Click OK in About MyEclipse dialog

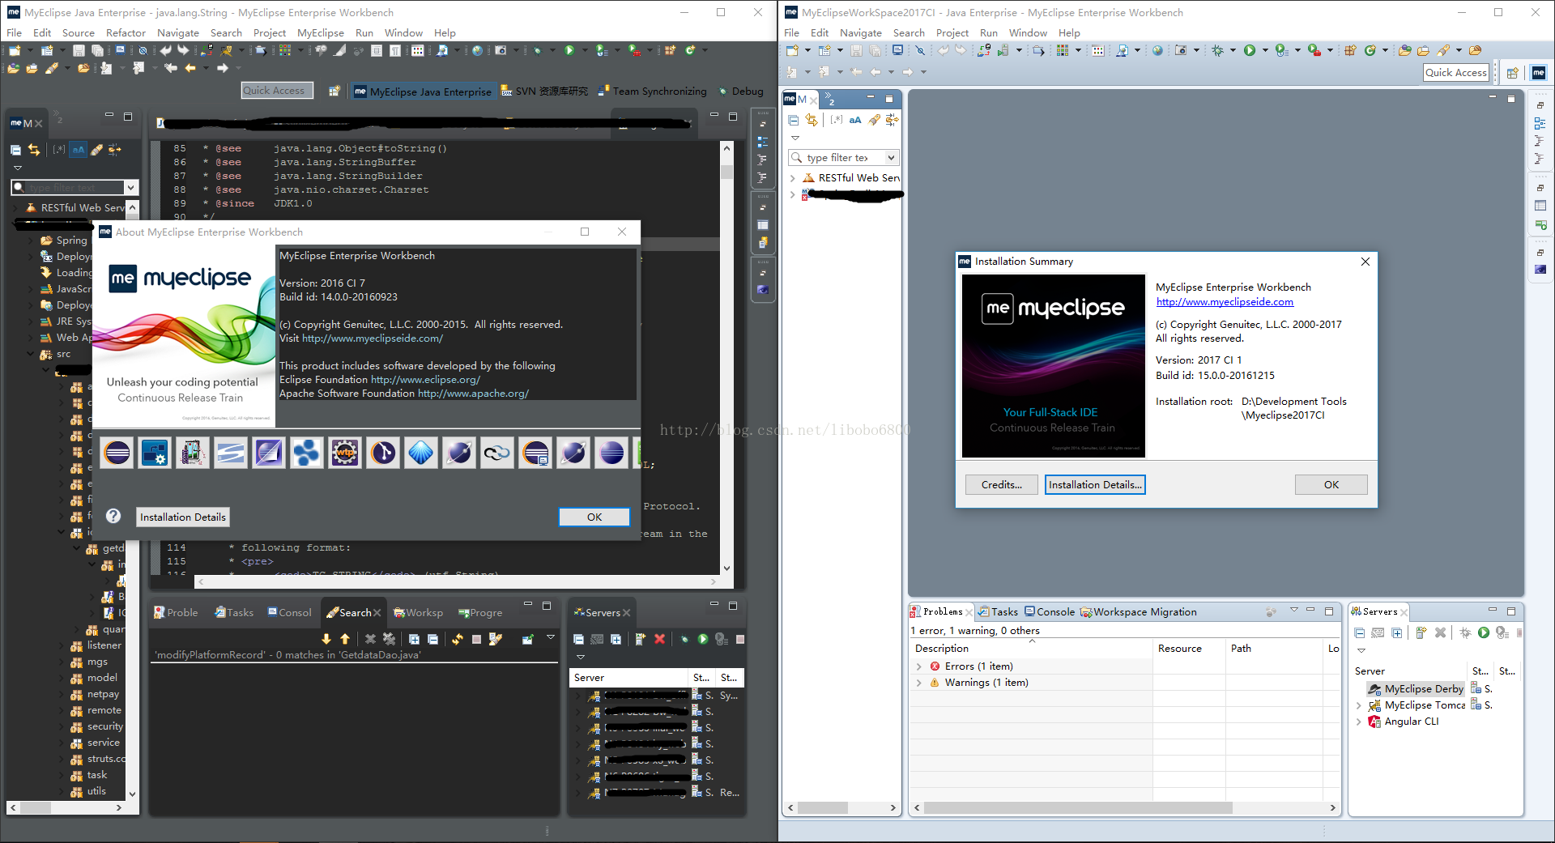pyautogui.click(x=594, y=517)
